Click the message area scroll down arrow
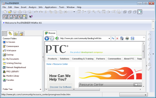 (153, 29)
